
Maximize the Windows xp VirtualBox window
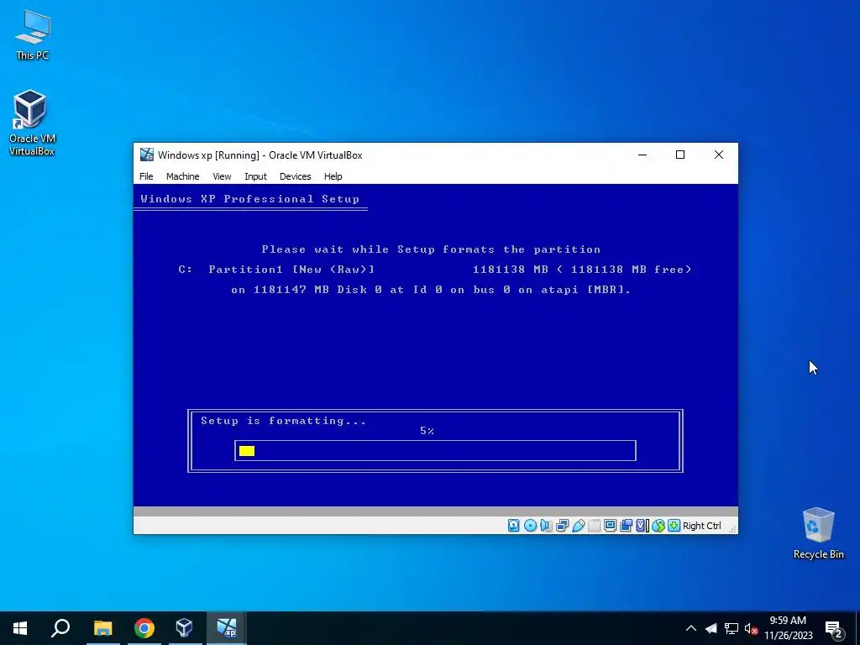pyautogui.click(x=680, y=155)
